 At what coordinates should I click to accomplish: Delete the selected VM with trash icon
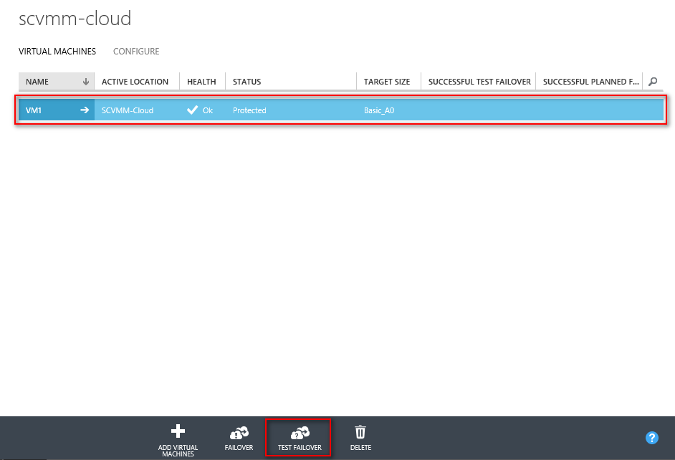pos(360,432)
